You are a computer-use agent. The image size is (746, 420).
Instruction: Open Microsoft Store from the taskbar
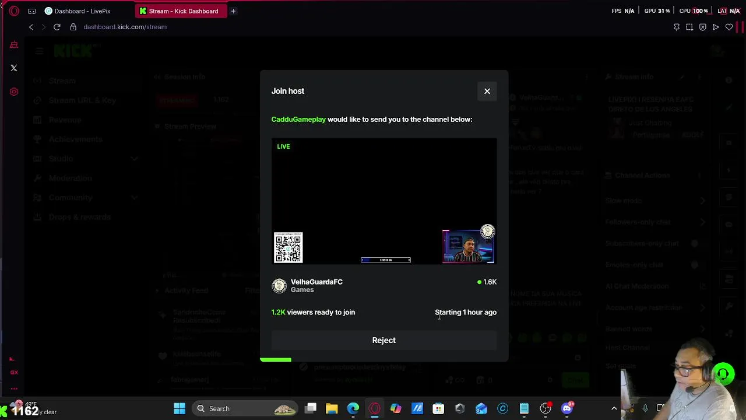click(x=438, y=409)
